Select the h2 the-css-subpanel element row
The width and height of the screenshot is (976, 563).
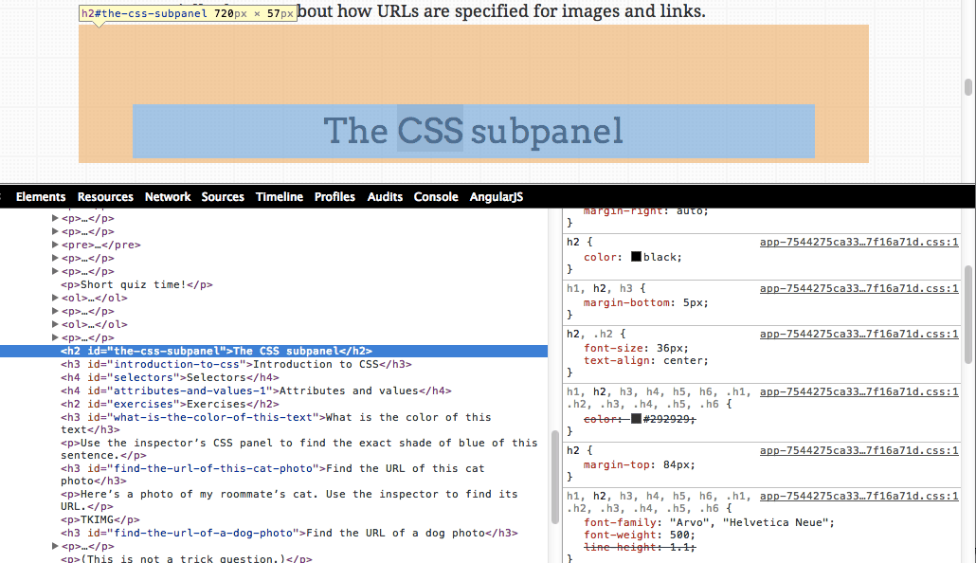tap(274, 352)
